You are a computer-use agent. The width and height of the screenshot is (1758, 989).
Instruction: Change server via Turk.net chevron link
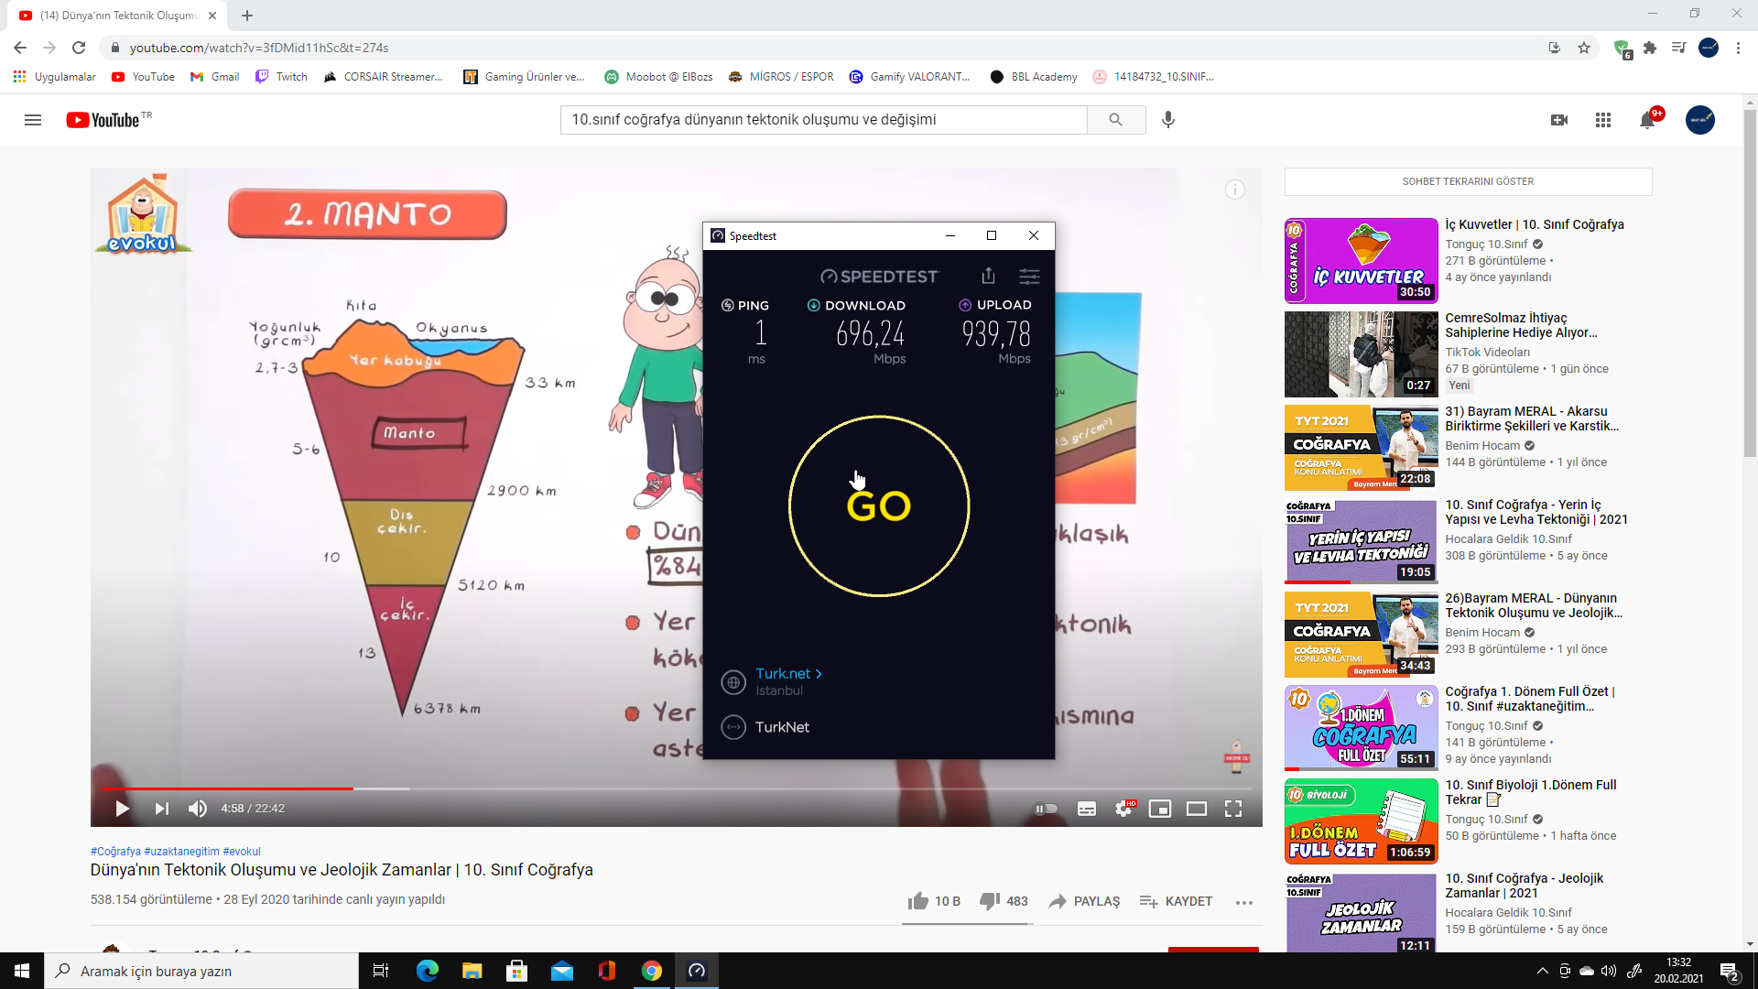point(788,673)
